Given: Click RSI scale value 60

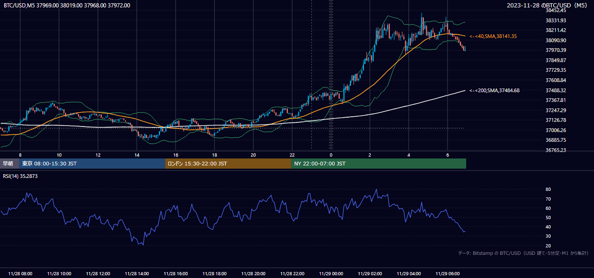Looking at the screenshot, I should pos(548,208).
